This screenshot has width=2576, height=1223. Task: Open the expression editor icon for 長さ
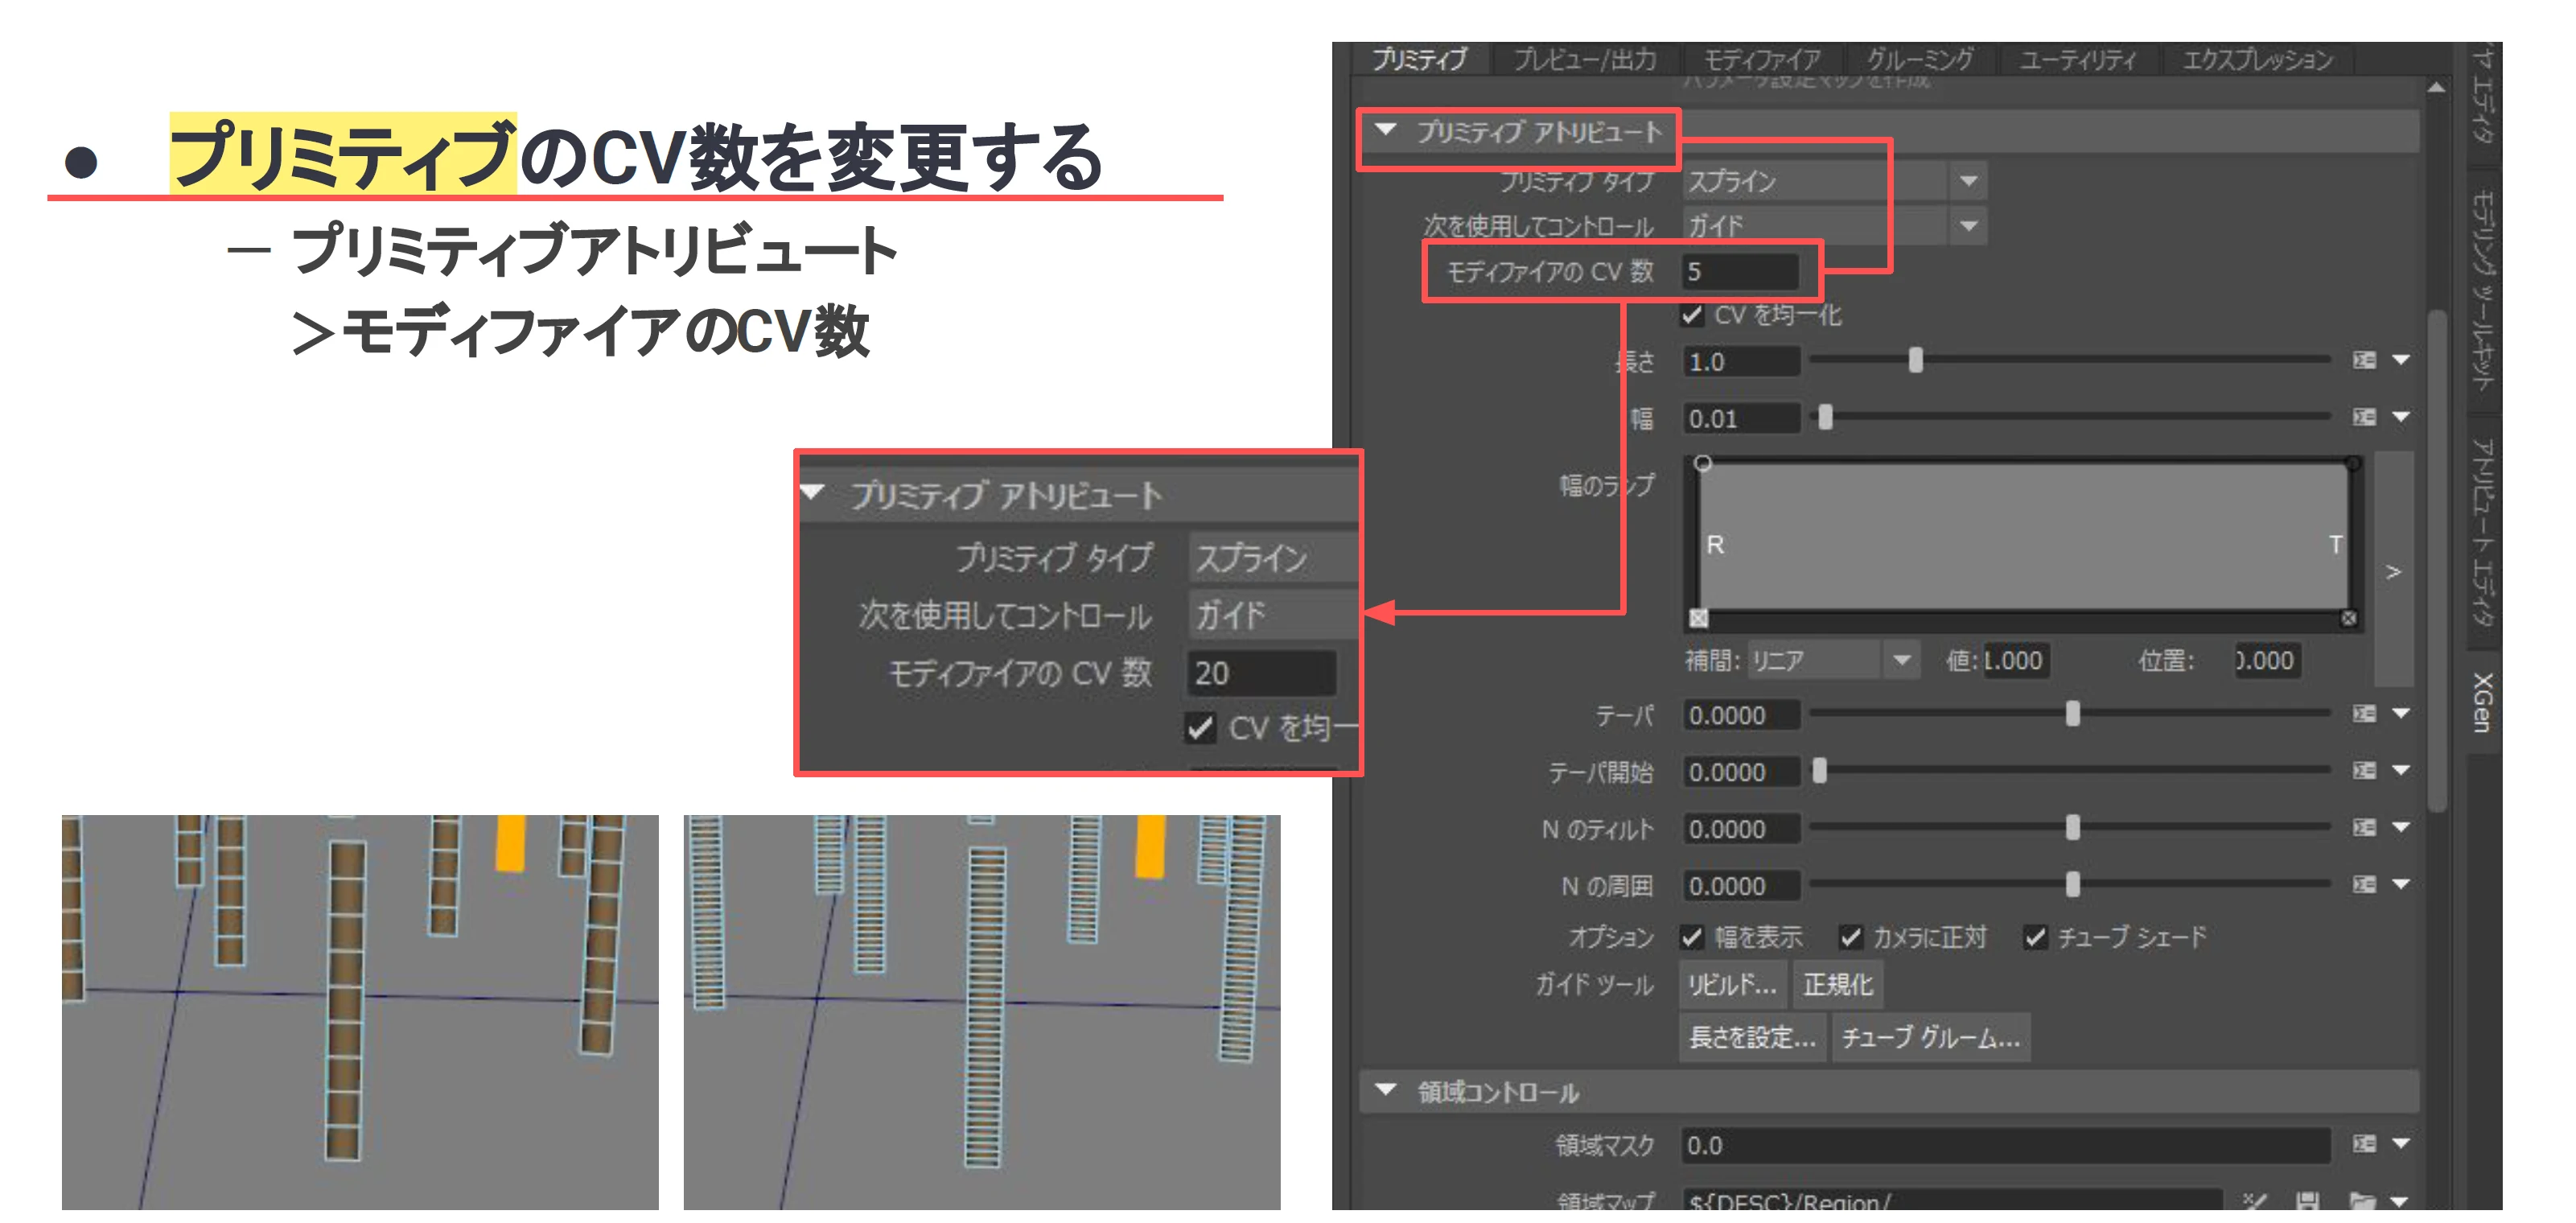coord(2363,360)
